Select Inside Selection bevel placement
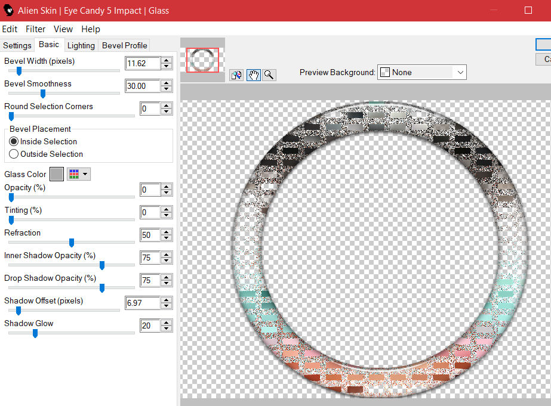This screenshot has width=551, height=406. coord(14,141)
